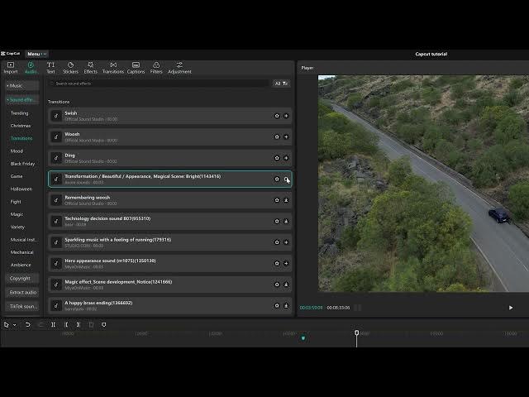Click the TikTok sounds button
Viewport: 529px width, 397px height.
click(22, 307)
